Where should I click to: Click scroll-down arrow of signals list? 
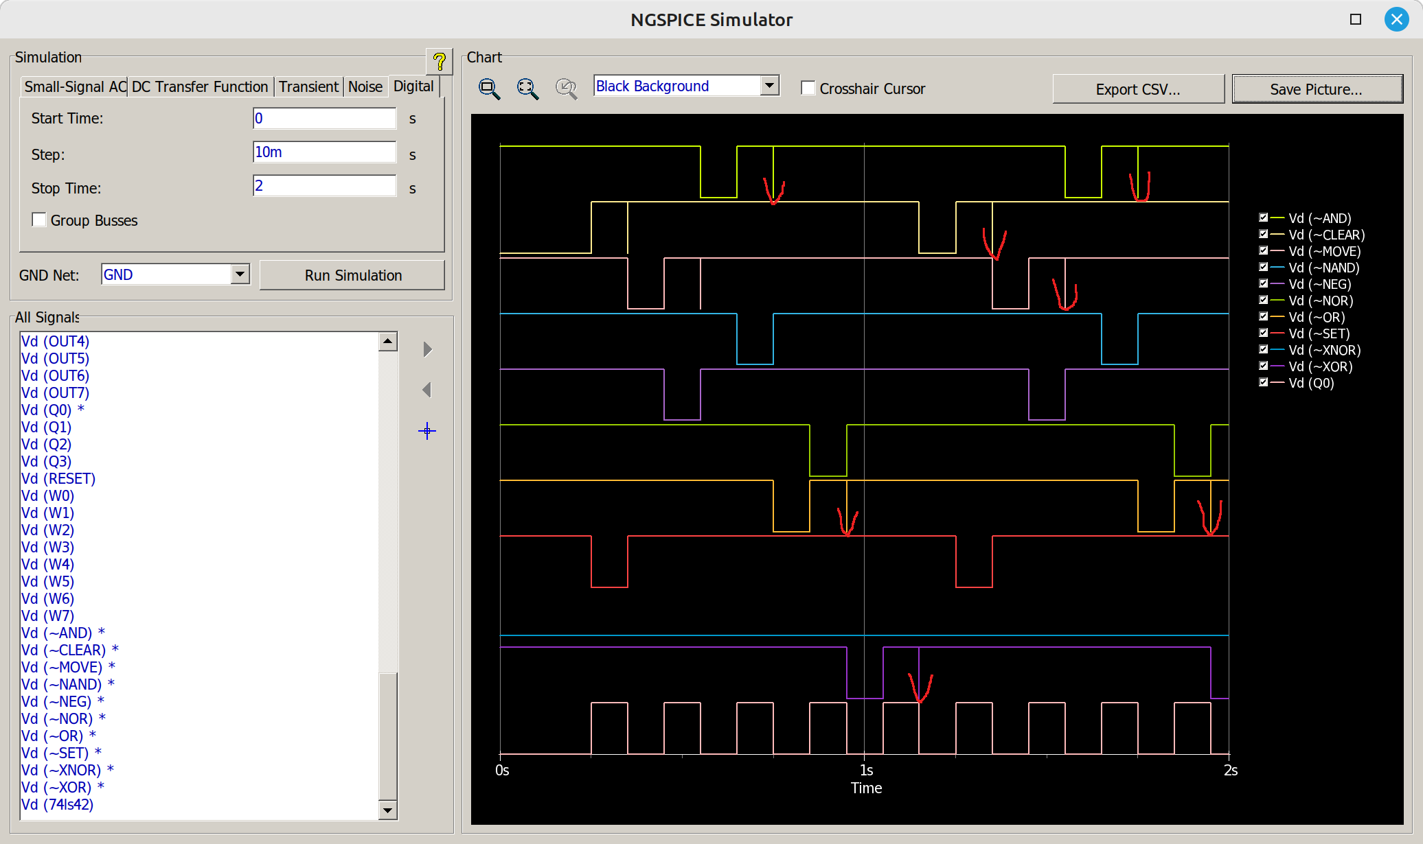tap(388, 810)
